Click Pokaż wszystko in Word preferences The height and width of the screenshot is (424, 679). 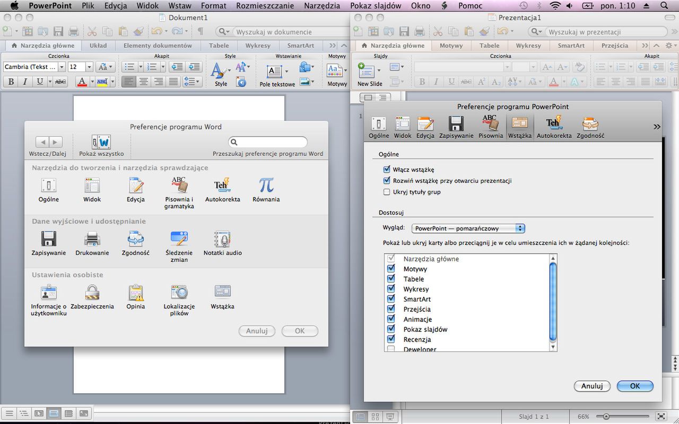[x=101, y=146]
